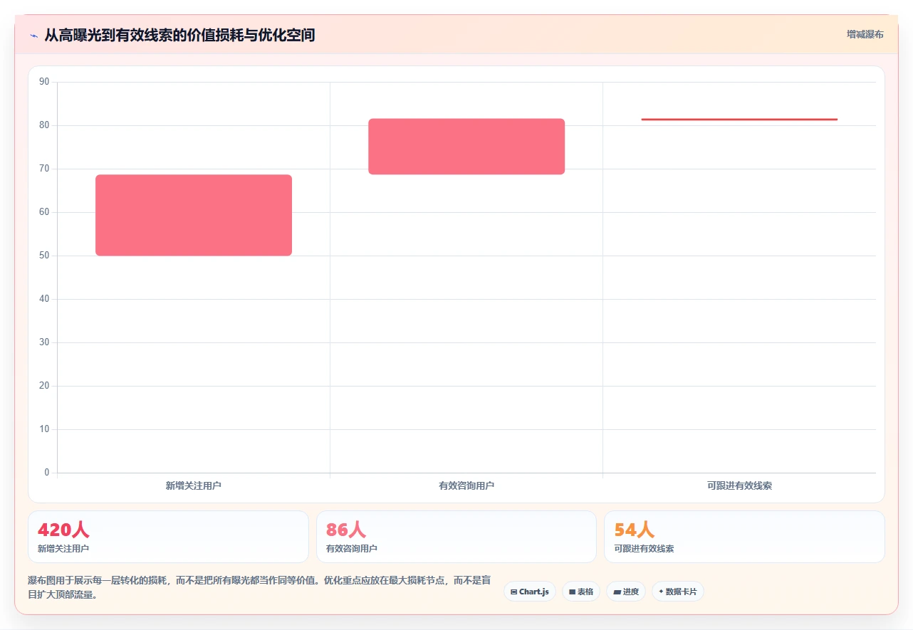
Task: Click the waterfall explanation paragraph starting 瀑布图用于展示
Action: tap(259, 587)
